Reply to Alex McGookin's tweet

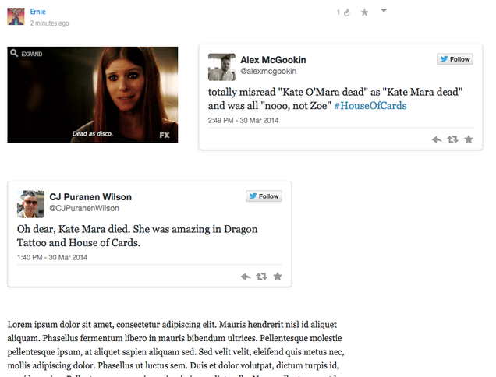[437, 139]
